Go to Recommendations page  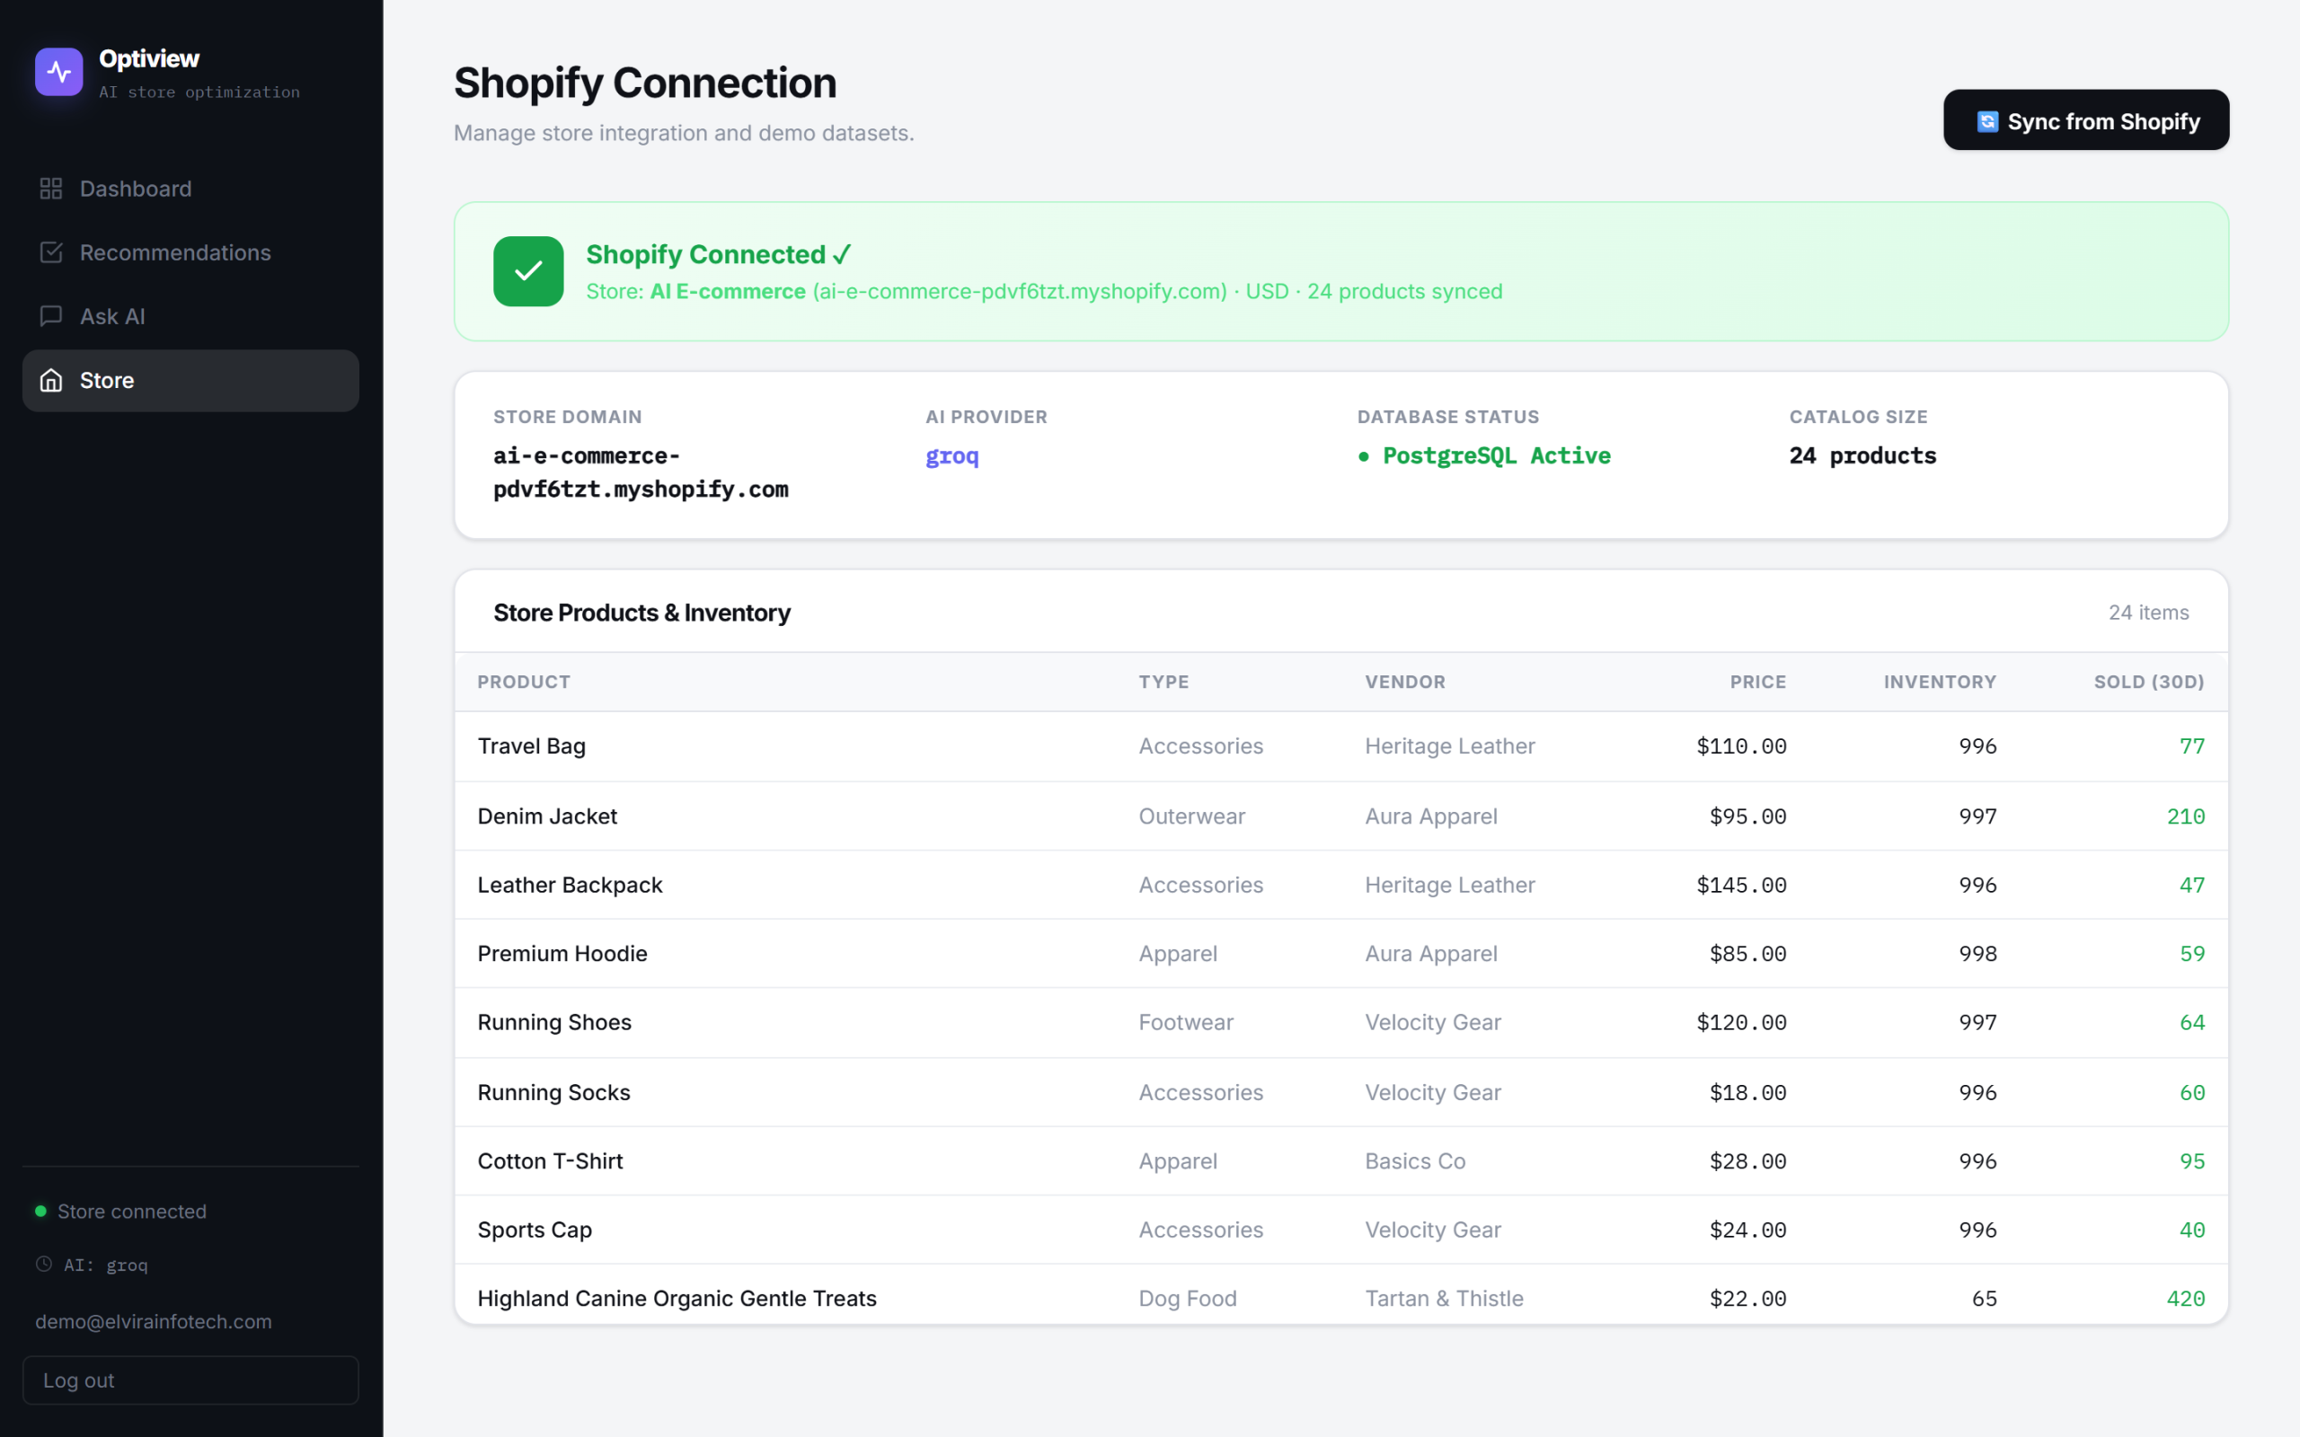(x=190, y=251)
